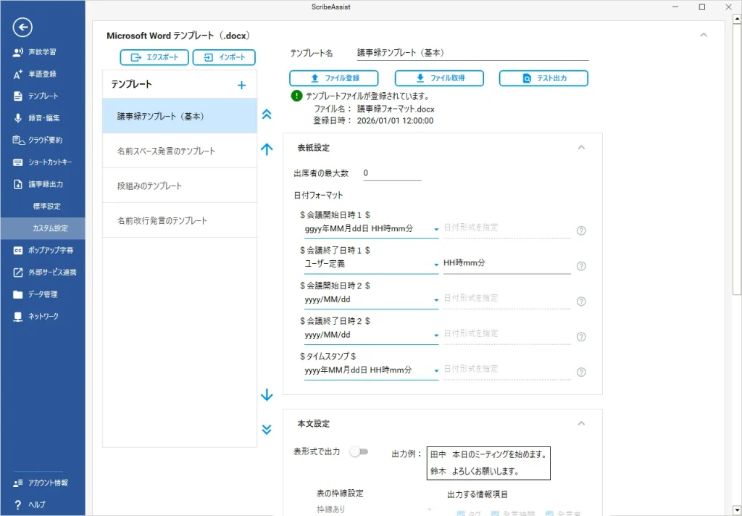This screenshot has width=742, height=516.
Task: Click help icon beside タイムスタンプ format
Action: point(581,373)
